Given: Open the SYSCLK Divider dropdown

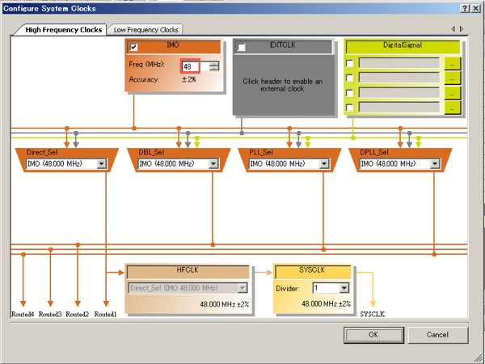Looking at the screenshot, I should [x=344, y=288].
